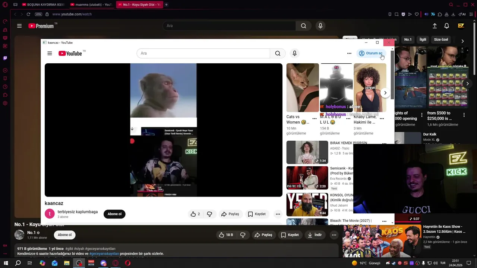Open weather widget showing 16°C Güneşli

point(366,263)
